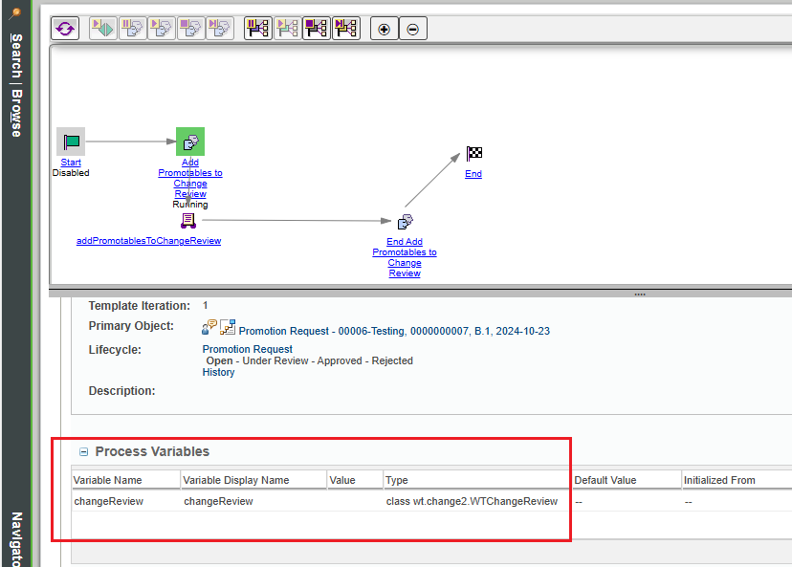Click the Start node icon in the diagram
The width and height of the screenshot is (792, 567).
[70, 141]
